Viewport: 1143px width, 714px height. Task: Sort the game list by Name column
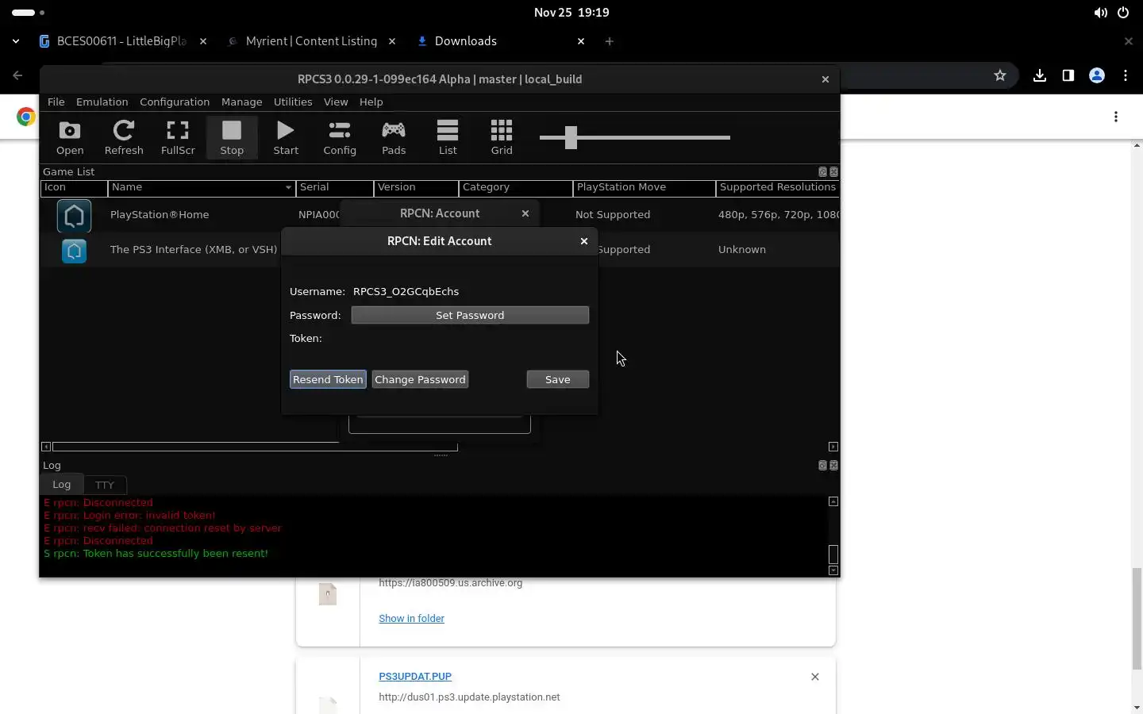[202, 188]
